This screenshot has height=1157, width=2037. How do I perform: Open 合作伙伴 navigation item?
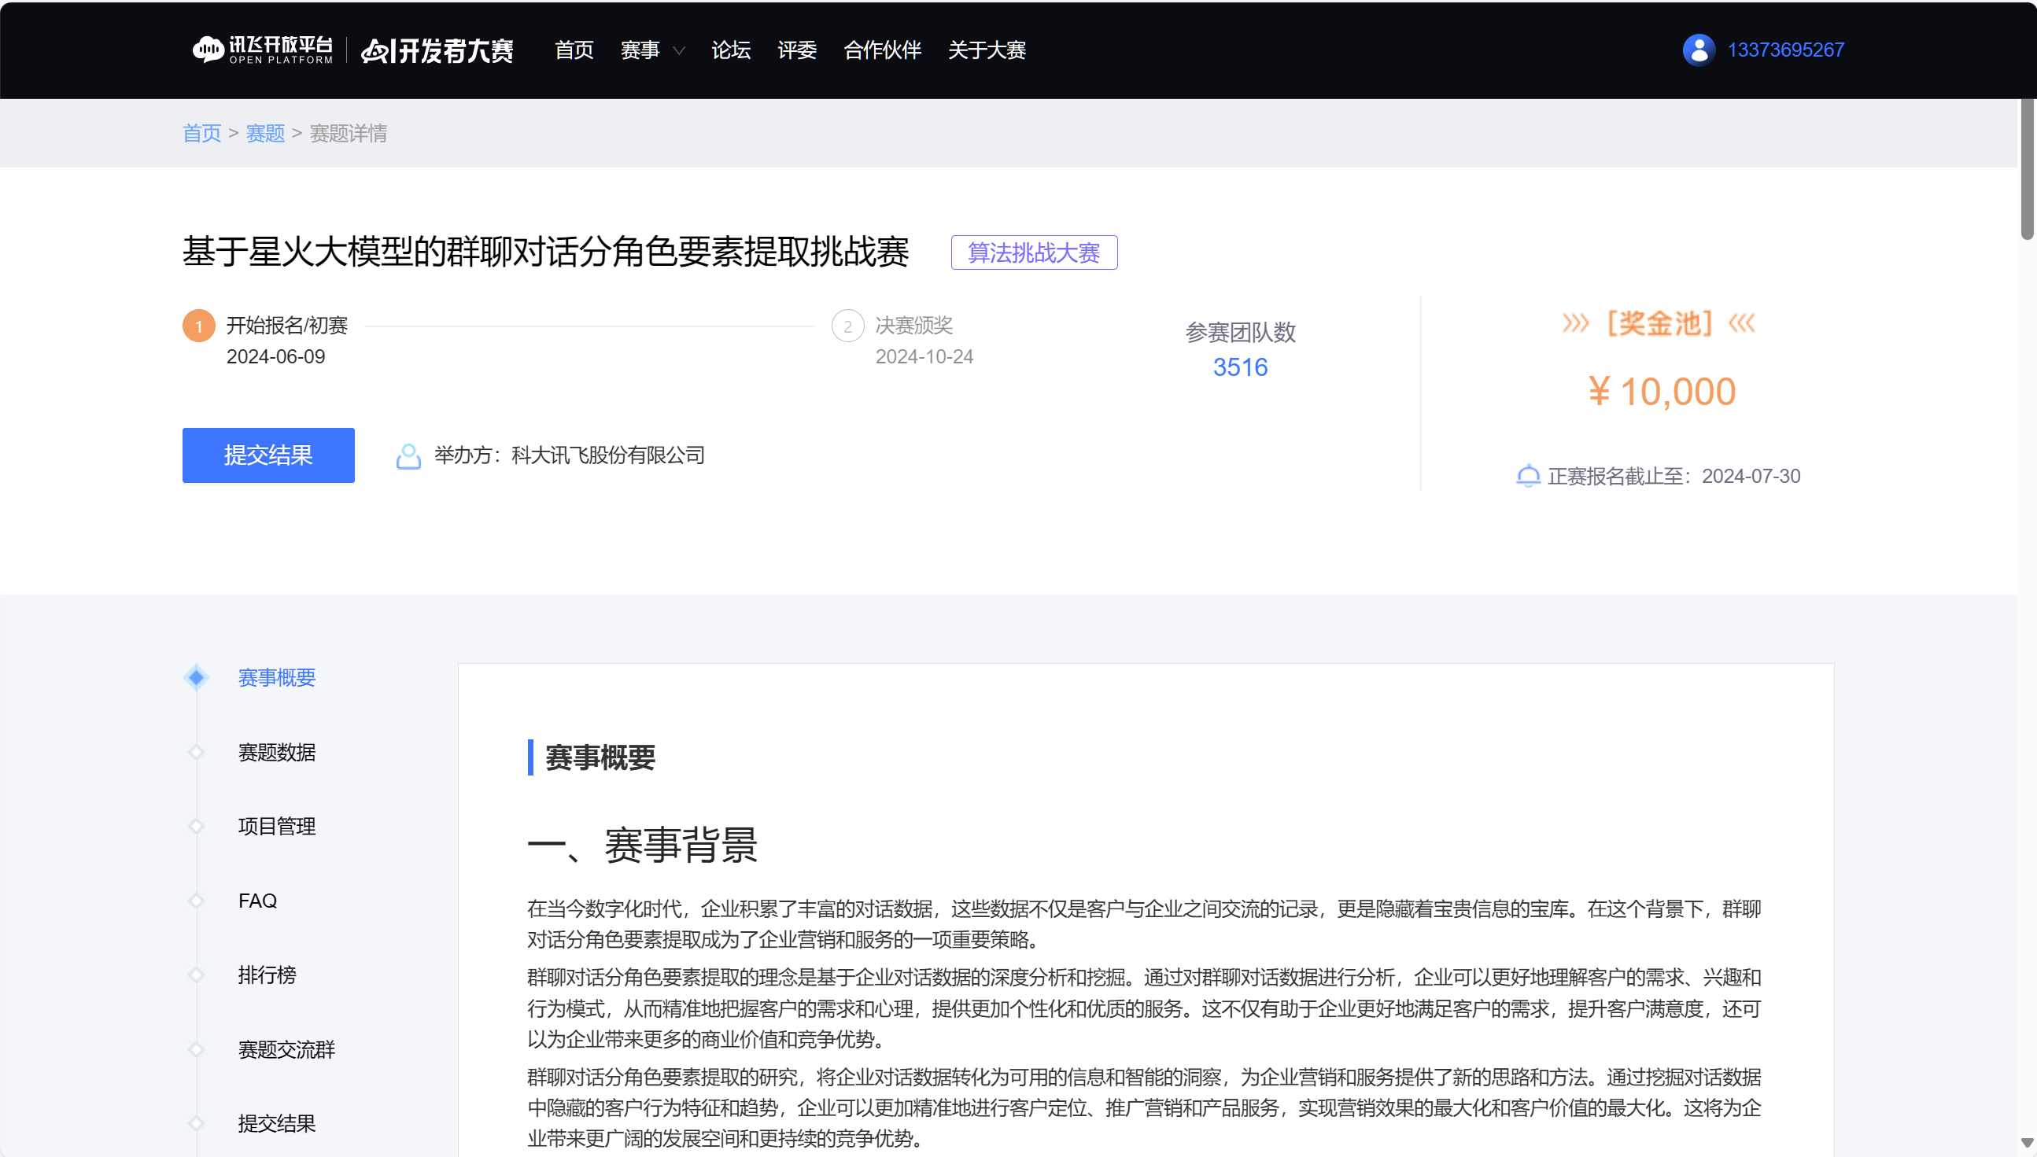882,50
